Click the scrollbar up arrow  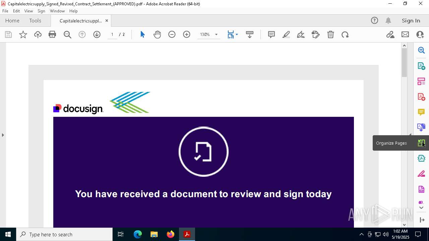click(x=404, y=46)
